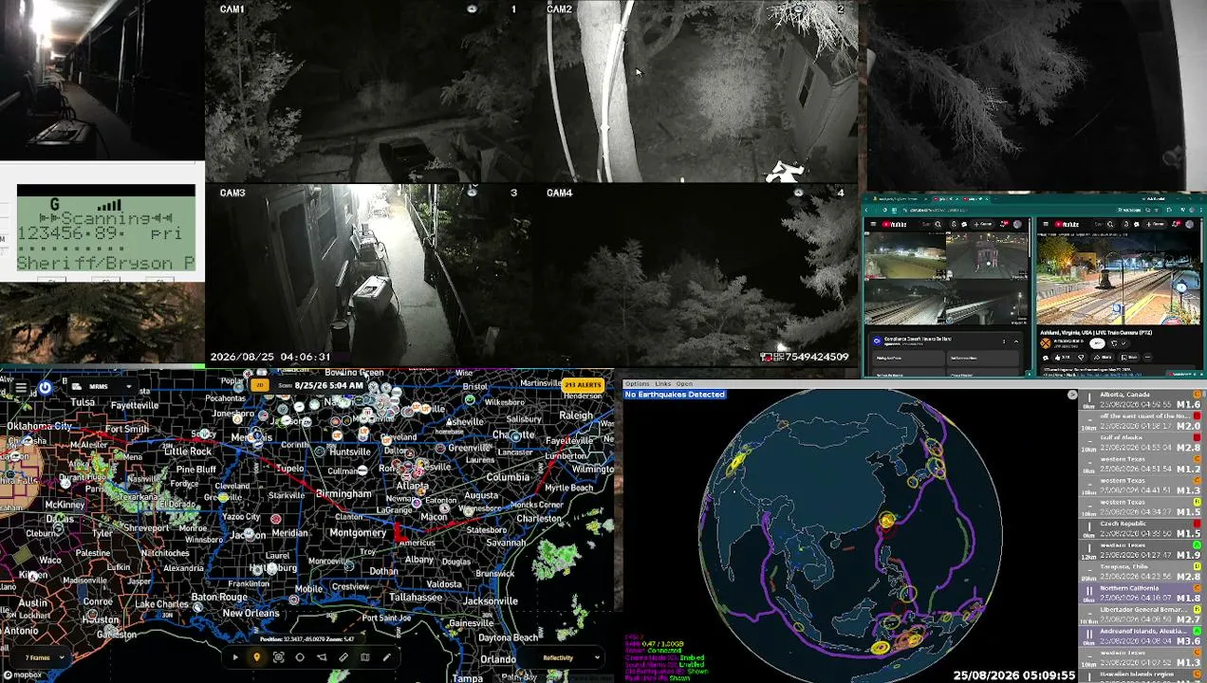
Task: Go back in the browser window
Action: (x=866, y=210)
